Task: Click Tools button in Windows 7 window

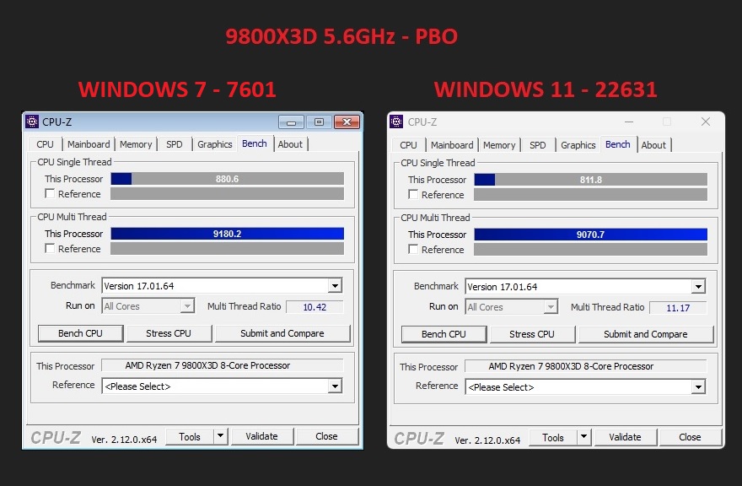Action: 190,436
